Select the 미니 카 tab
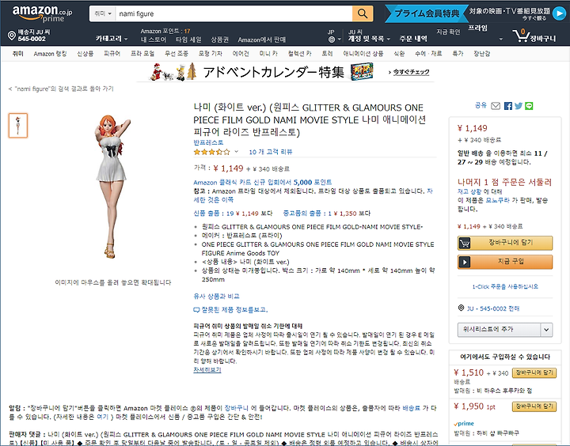 pyautogui.click(x=268, y=54)
